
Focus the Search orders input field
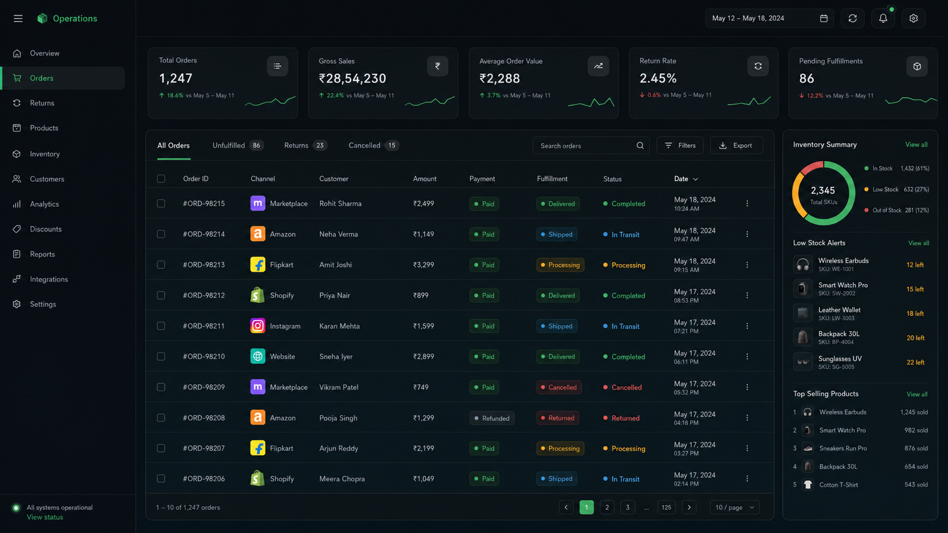[x=591, y=146]
